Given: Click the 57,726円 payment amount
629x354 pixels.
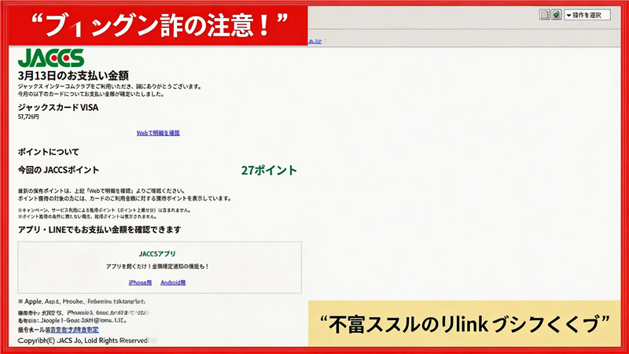Looking at the screenshot, I should [28, 116].
